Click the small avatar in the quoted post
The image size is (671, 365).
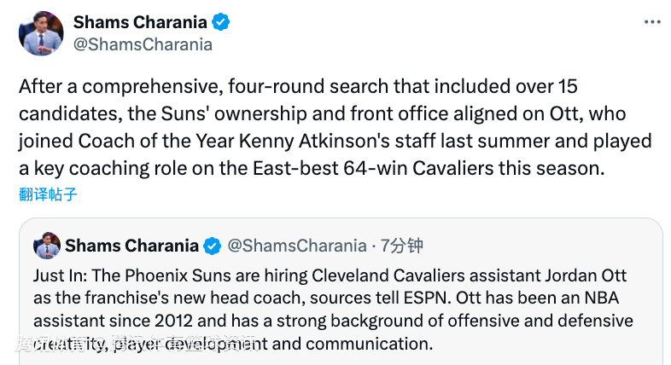tap(46, 246)
